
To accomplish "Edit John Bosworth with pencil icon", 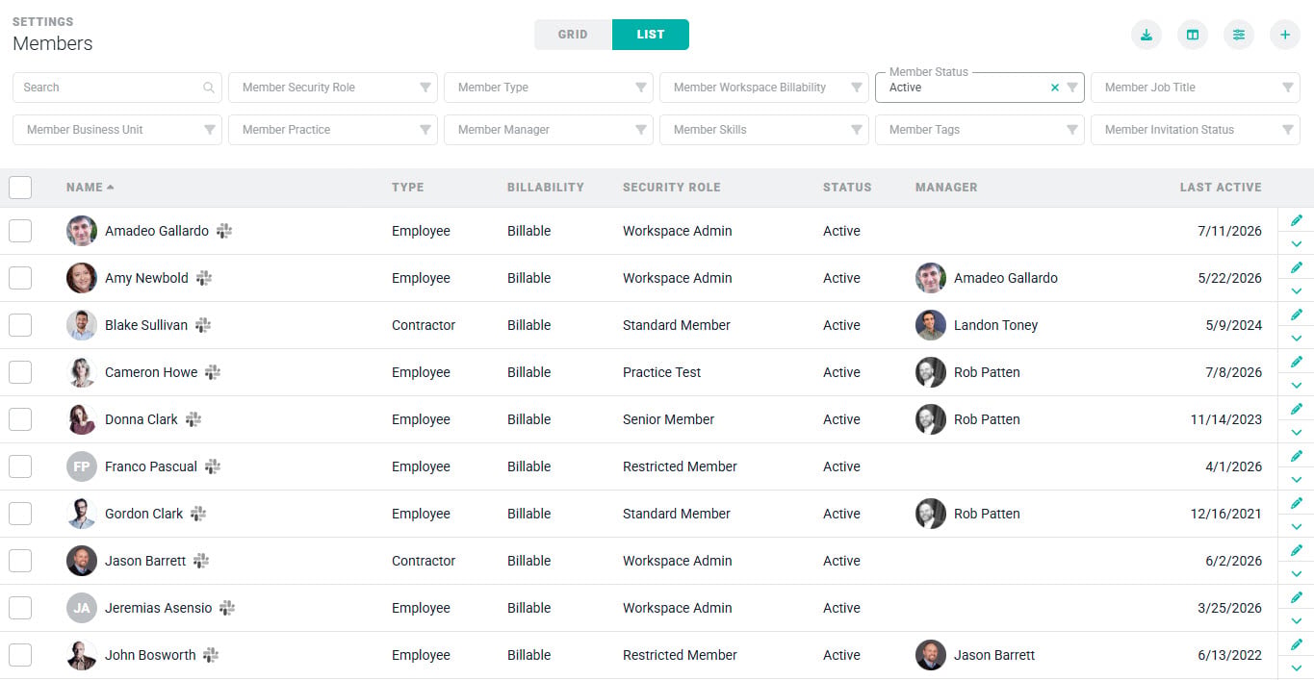I will point(1297,644).
